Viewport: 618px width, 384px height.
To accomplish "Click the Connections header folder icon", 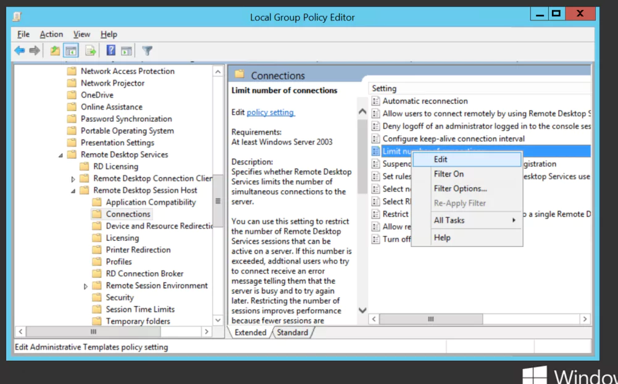I will pyautogui.click(x=240, y=74).
